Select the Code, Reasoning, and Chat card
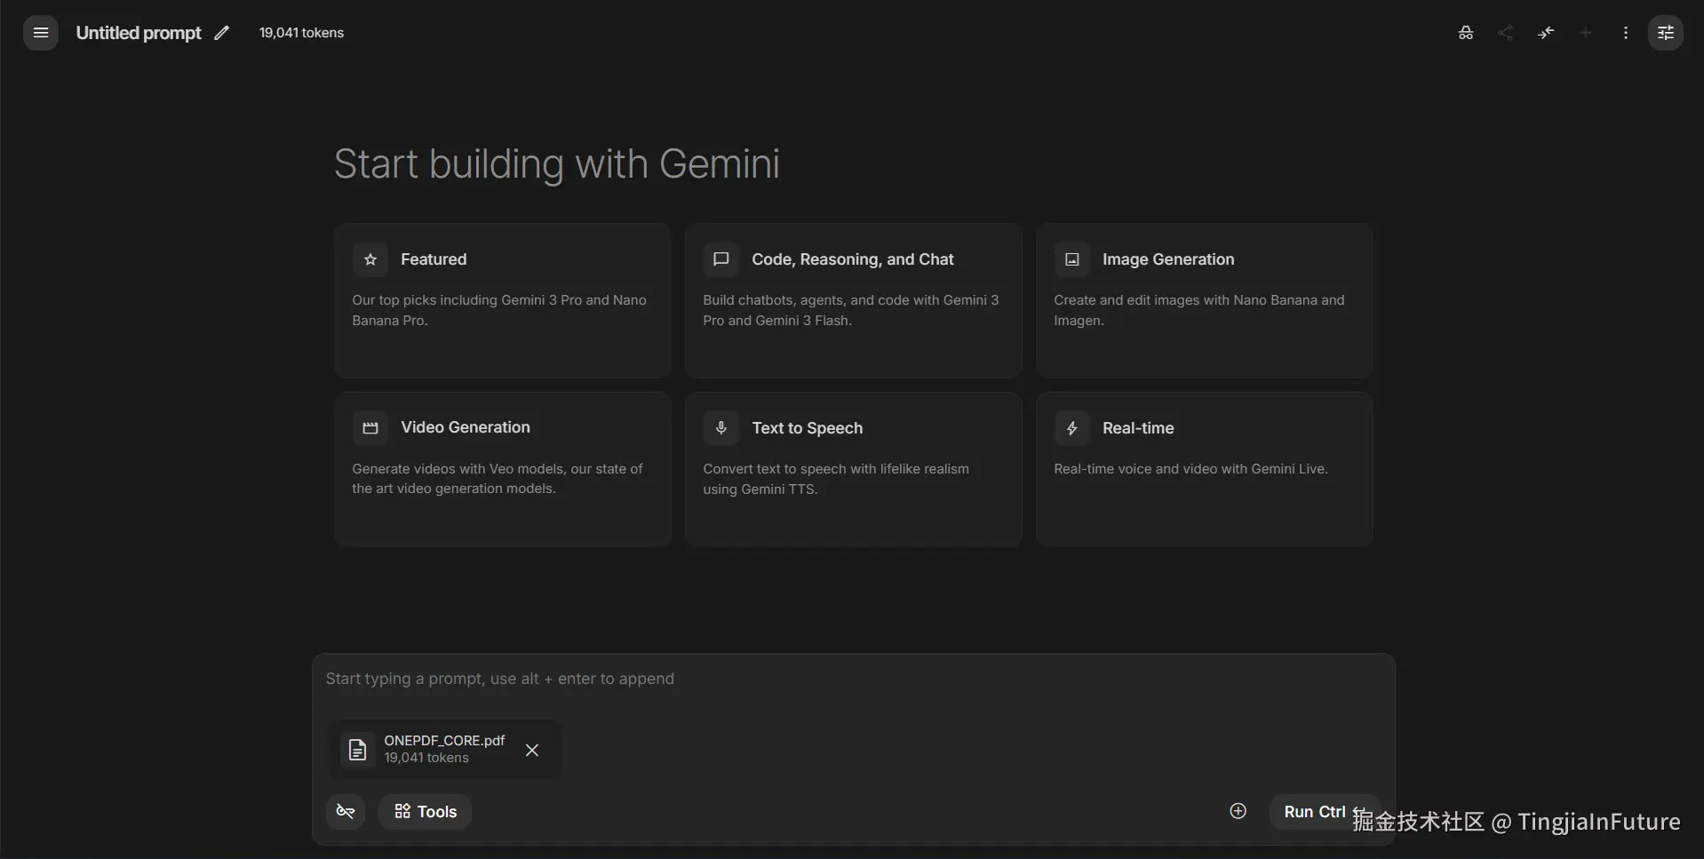The height and width of the screenshot is (859, 1704). pos(853,300)
